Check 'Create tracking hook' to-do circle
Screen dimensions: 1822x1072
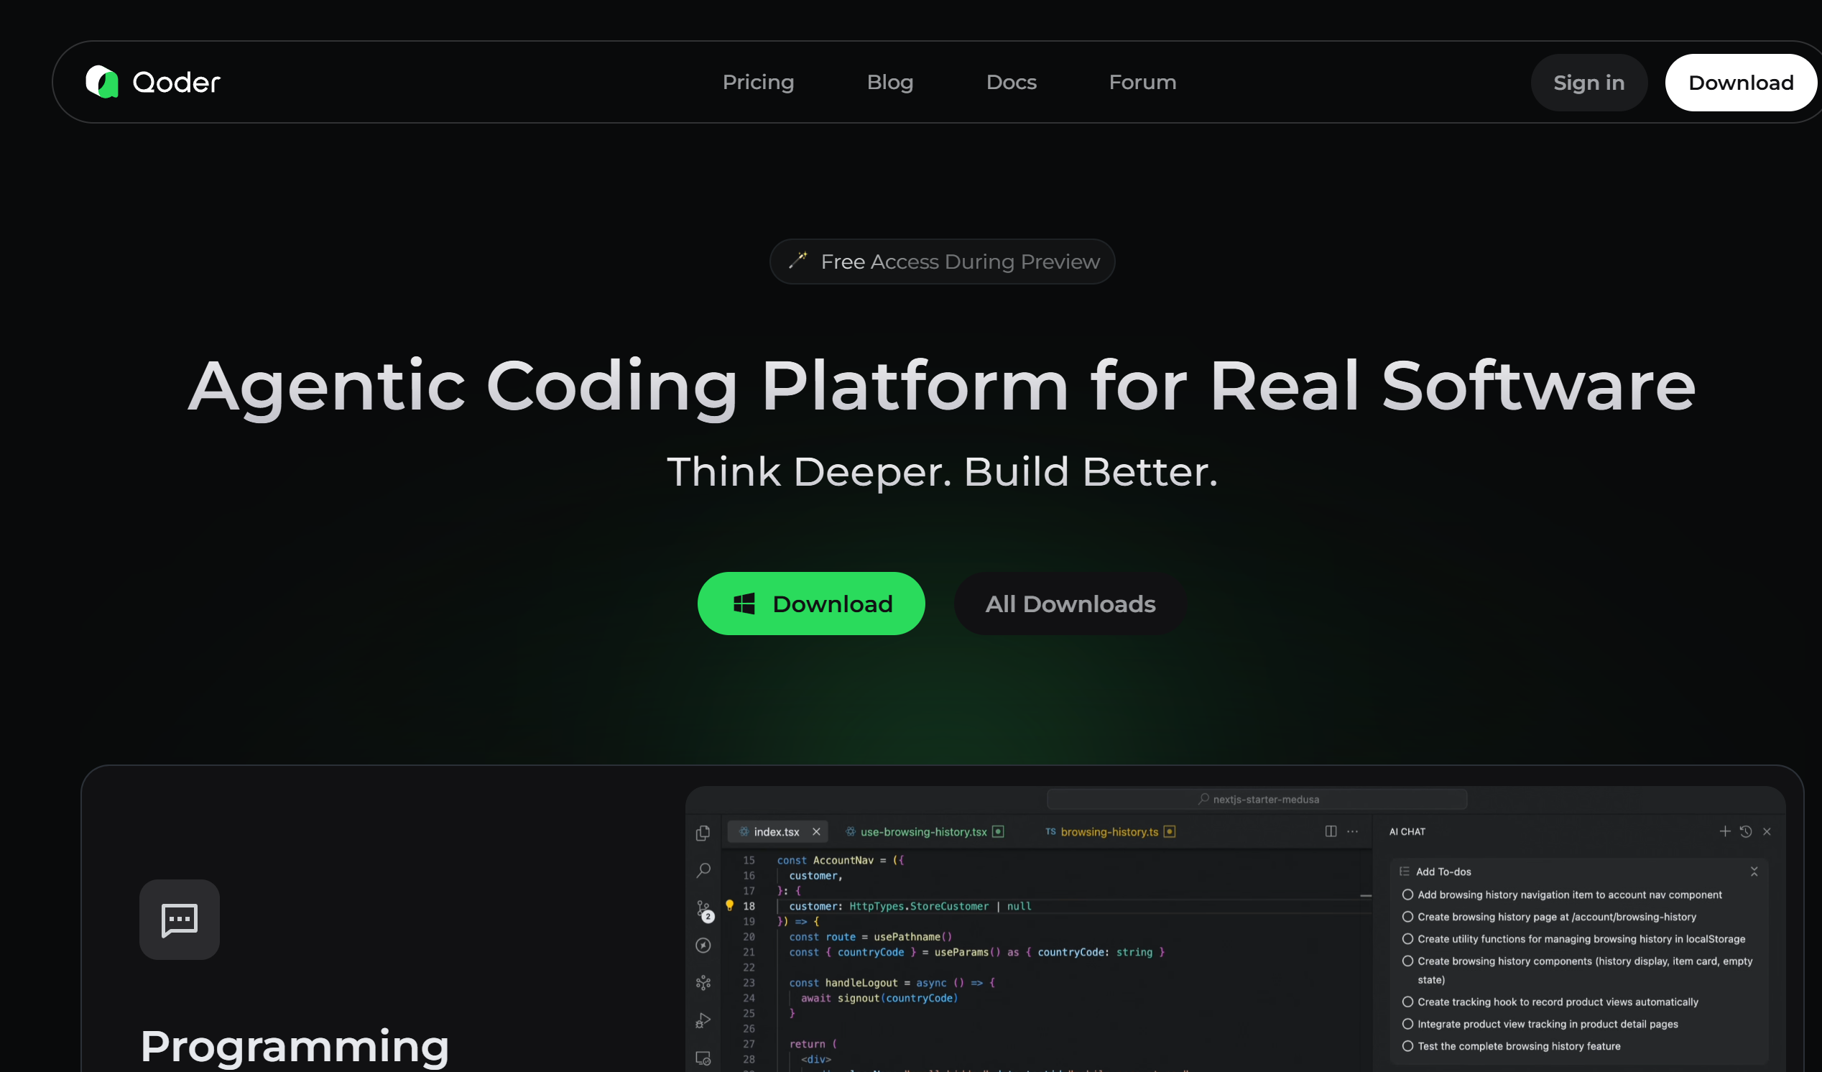point(1407,1002)
